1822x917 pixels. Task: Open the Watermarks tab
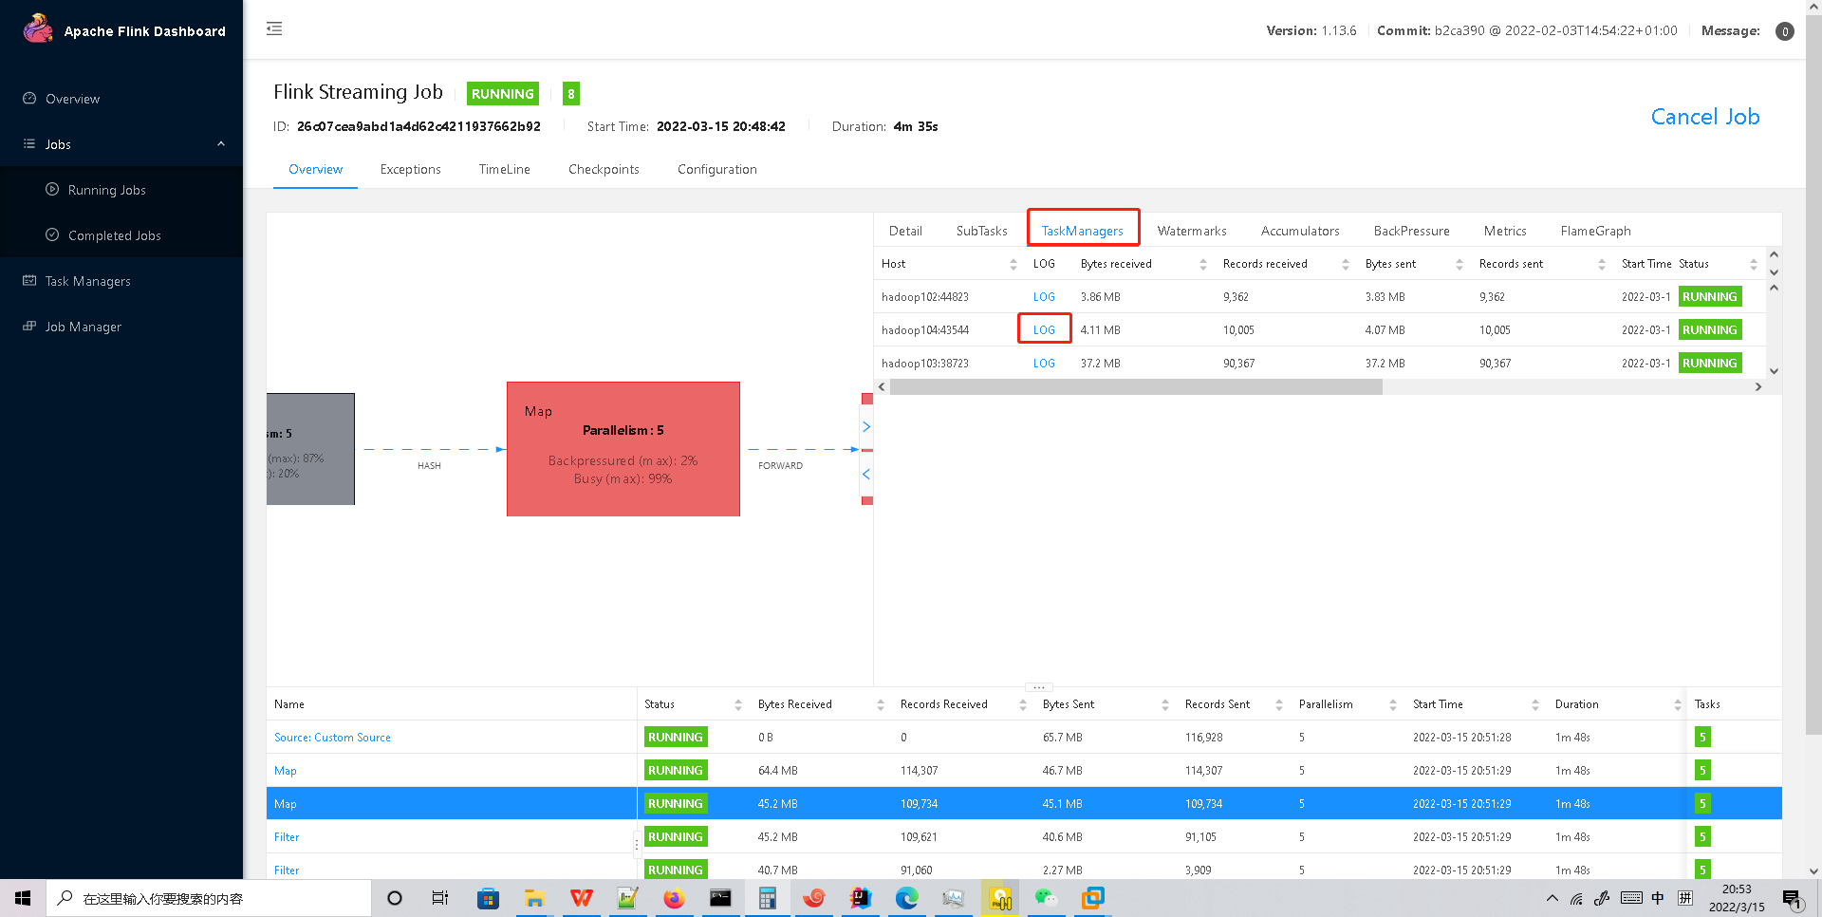1191,231
